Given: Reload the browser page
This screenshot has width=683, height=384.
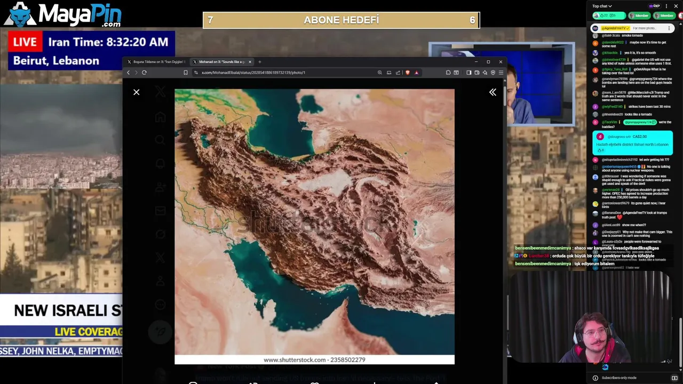Looking at the screenshot, I should point(144,73).
